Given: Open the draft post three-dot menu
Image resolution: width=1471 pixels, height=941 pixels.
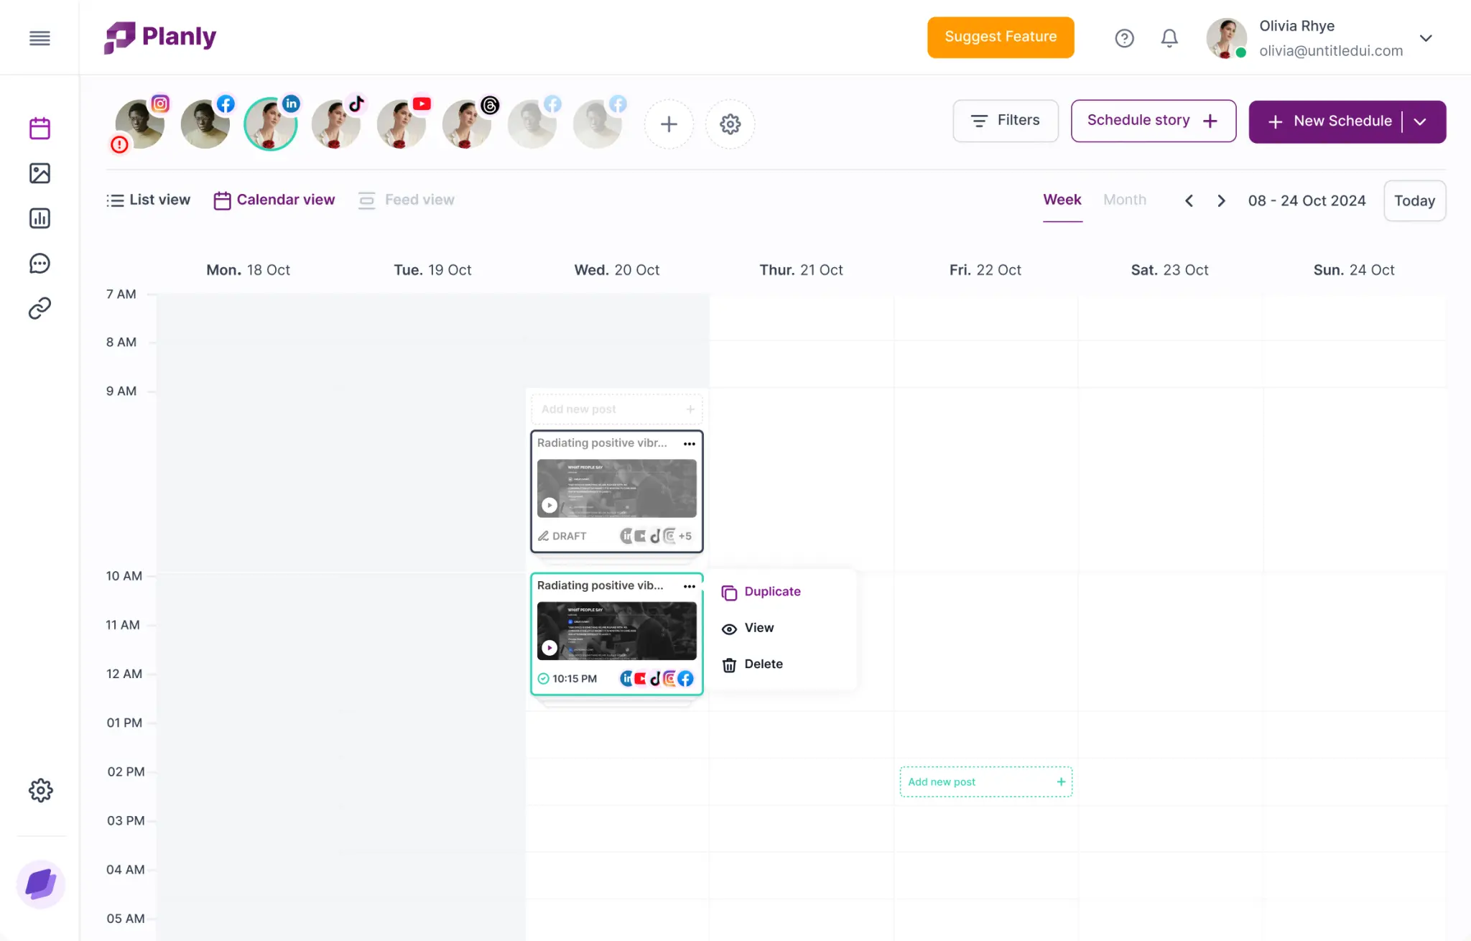Looking at the screenshot, I should click(x=689, y=444).
